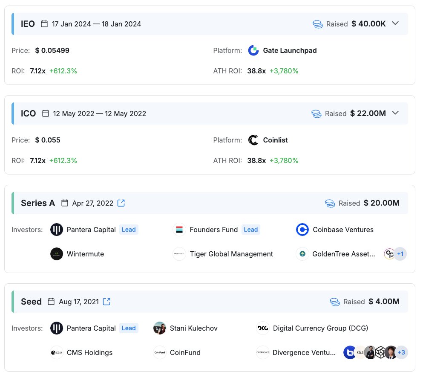Click Tiger Global Management logo
The height and width of the screenshot is (378, 423).
click(179, 254)
